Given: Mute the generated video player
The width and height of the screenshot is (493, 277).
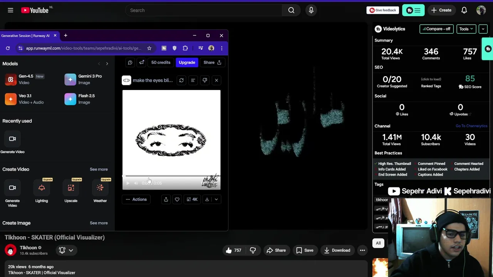Looking at the screenshot, I should pyautogui.click(x=136, y=183).
